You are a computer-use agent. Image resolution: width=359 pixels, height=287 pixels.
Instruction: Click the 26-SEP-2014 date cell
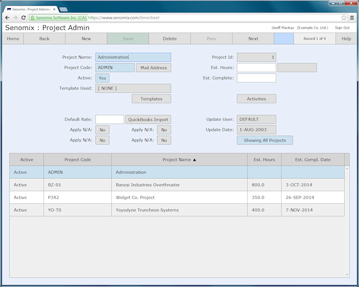[313, 197]
